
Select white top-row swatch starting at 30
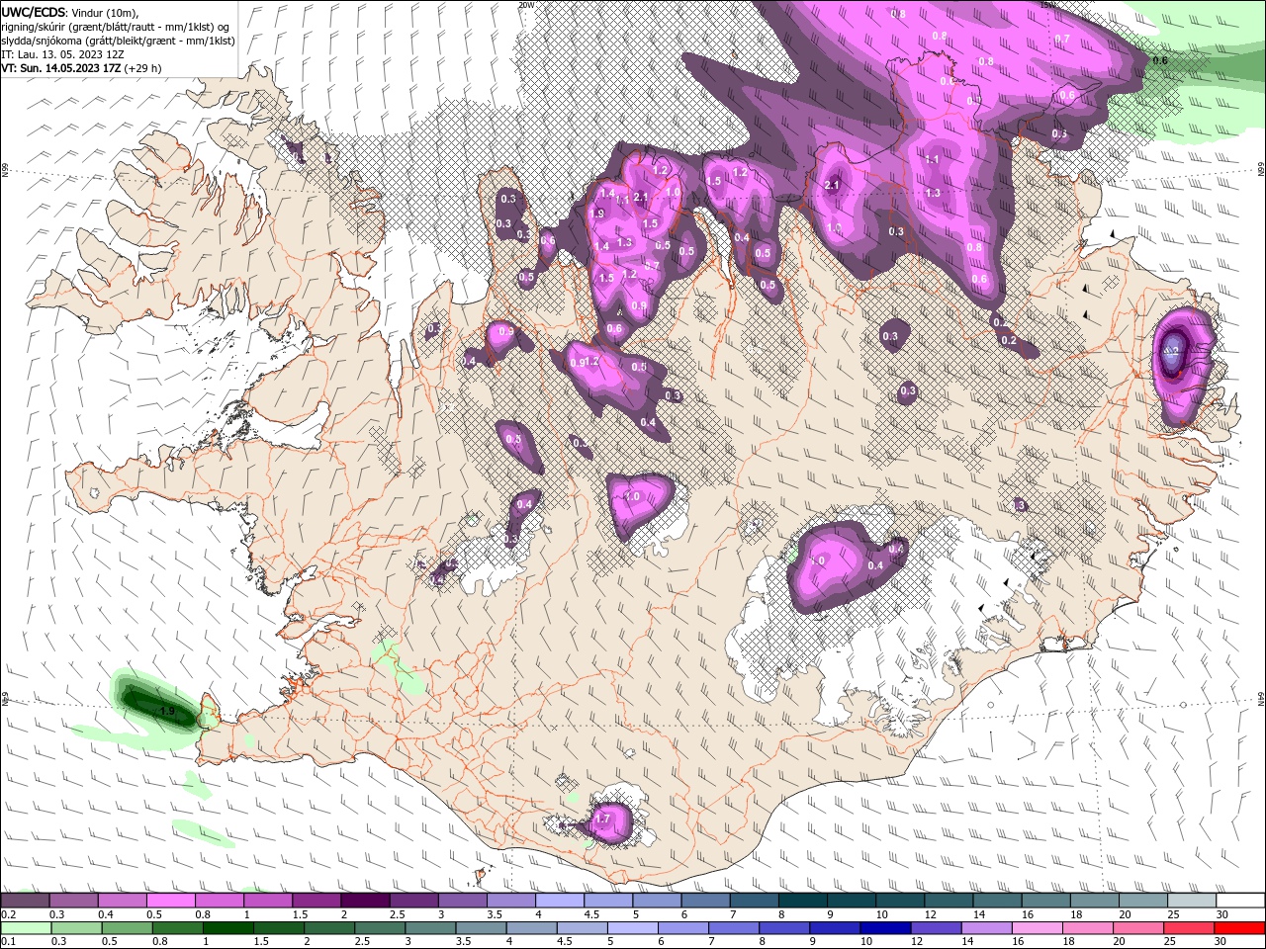tap(1240, 901)
